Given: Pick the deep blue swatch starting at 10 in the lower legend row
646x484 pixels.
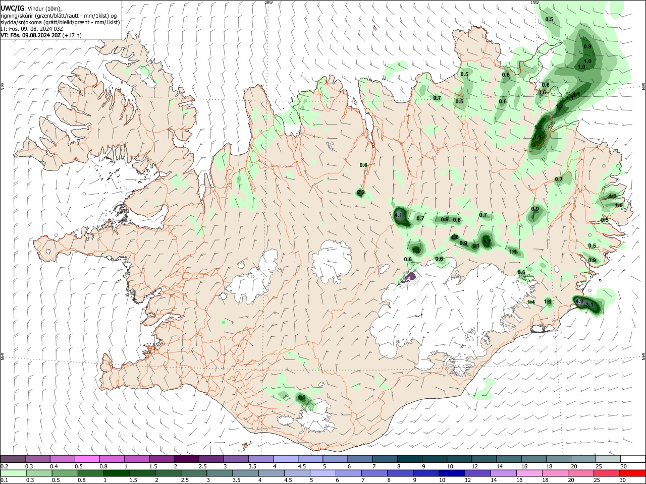Looking at the screenshot, I should point(451,473).
